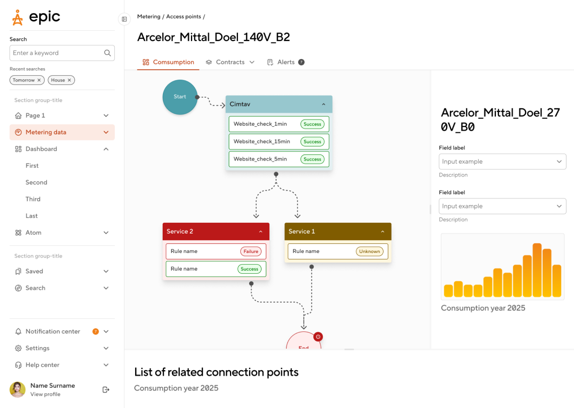
Task: Expand the sidebar Search section chevron
Action: click(106, 288)
